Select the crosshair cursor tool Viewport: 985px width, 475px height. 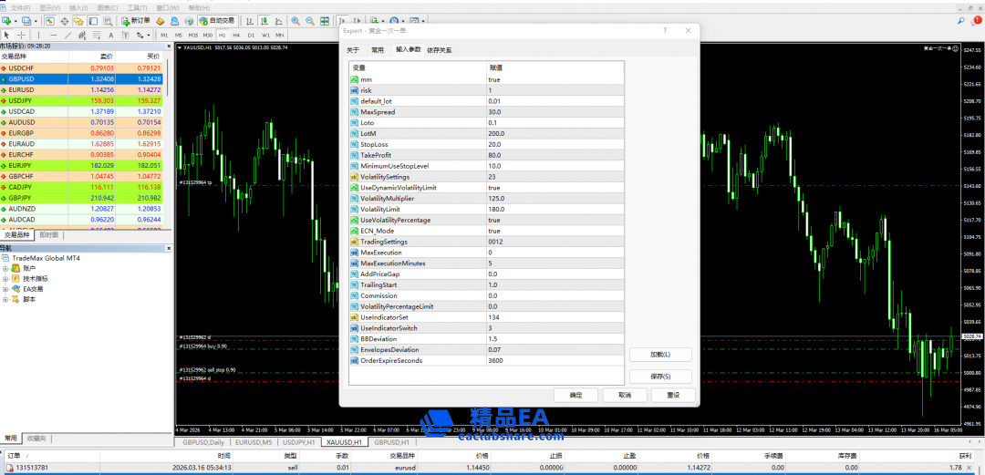[x=22, y=35]
